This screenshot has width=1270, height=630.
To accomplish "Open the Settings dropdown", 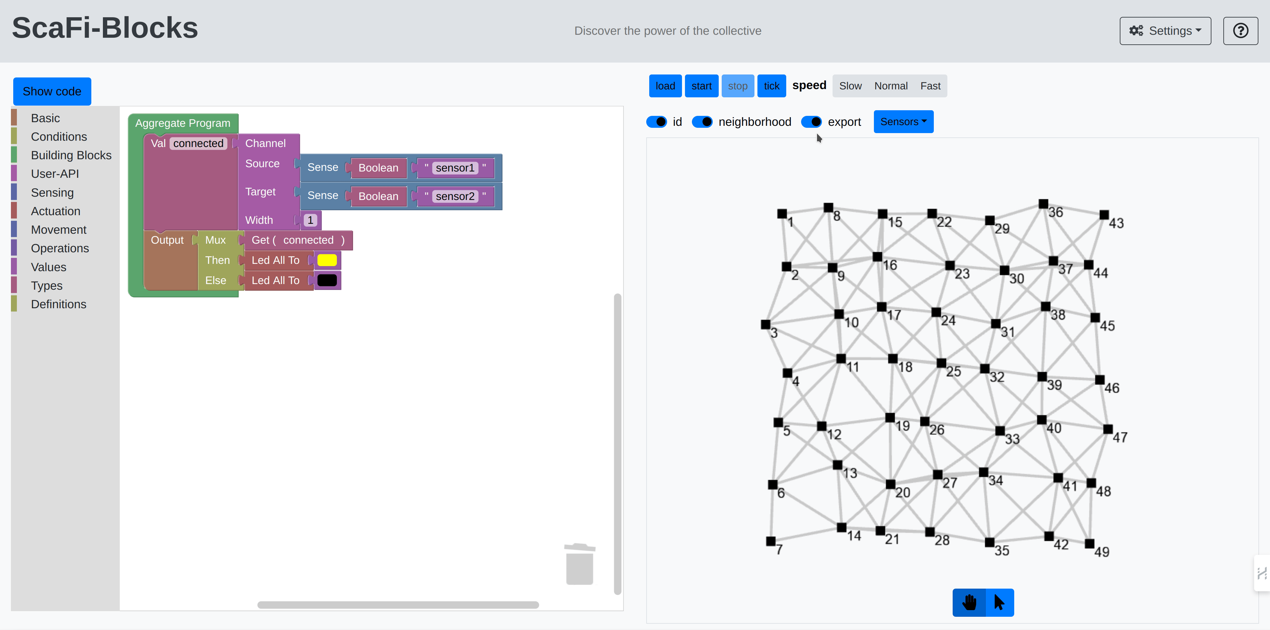I will [x=1164, y=30].
